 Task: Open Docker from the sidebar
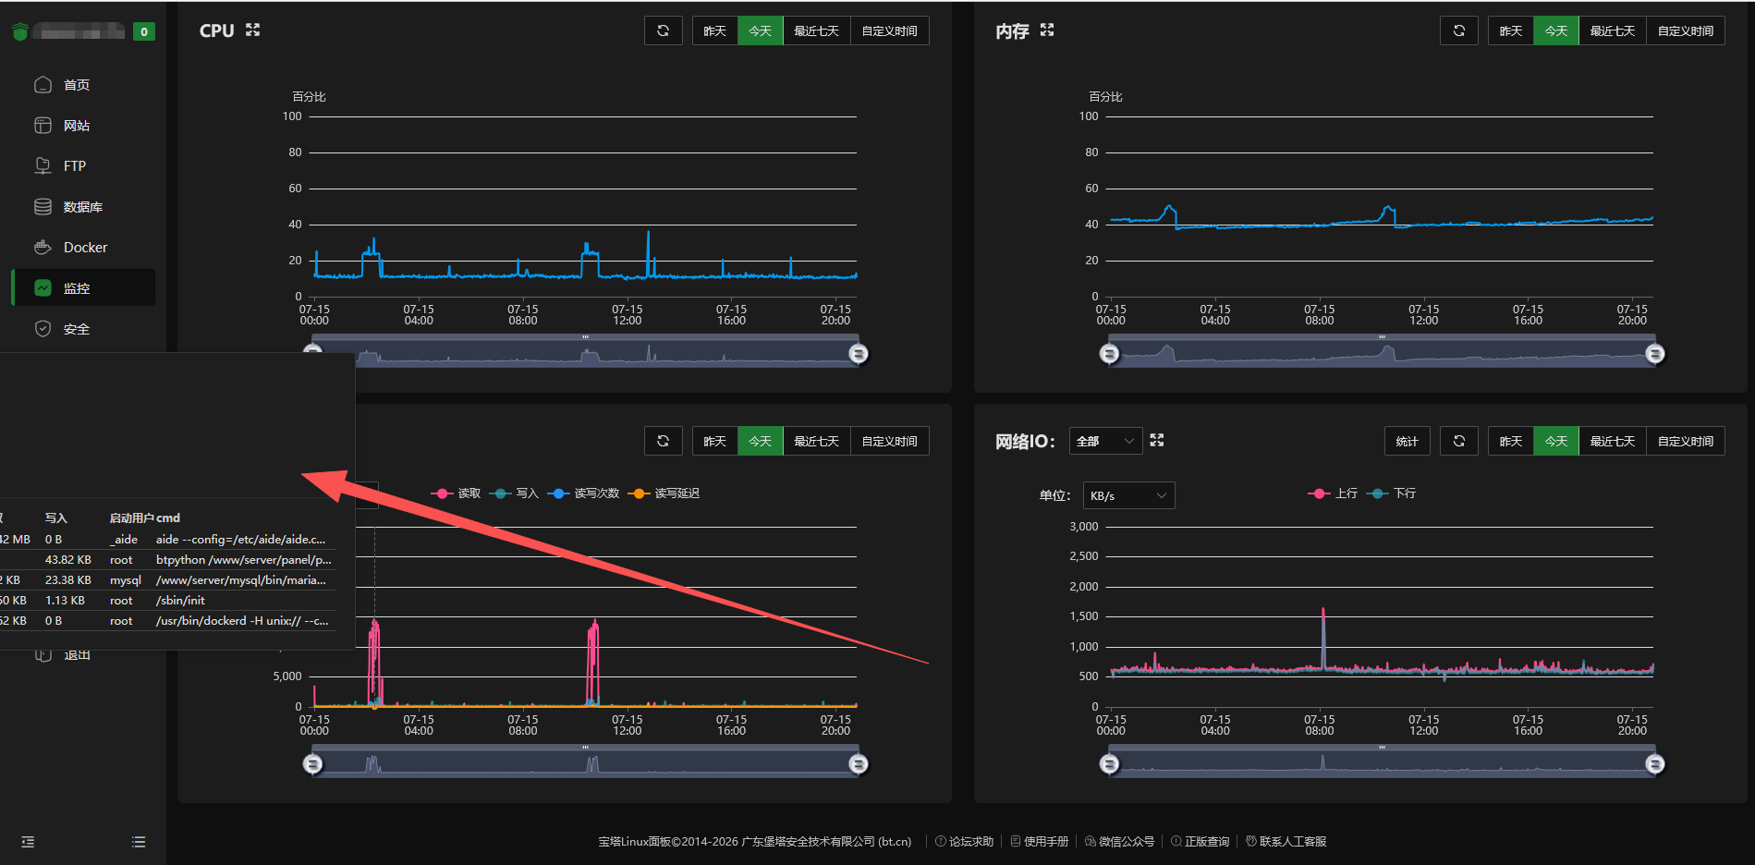tap(83, 248)
